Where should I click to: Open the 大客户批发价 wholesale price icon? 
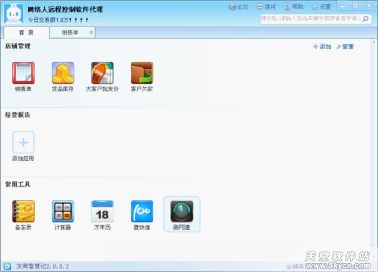(102, 73)
